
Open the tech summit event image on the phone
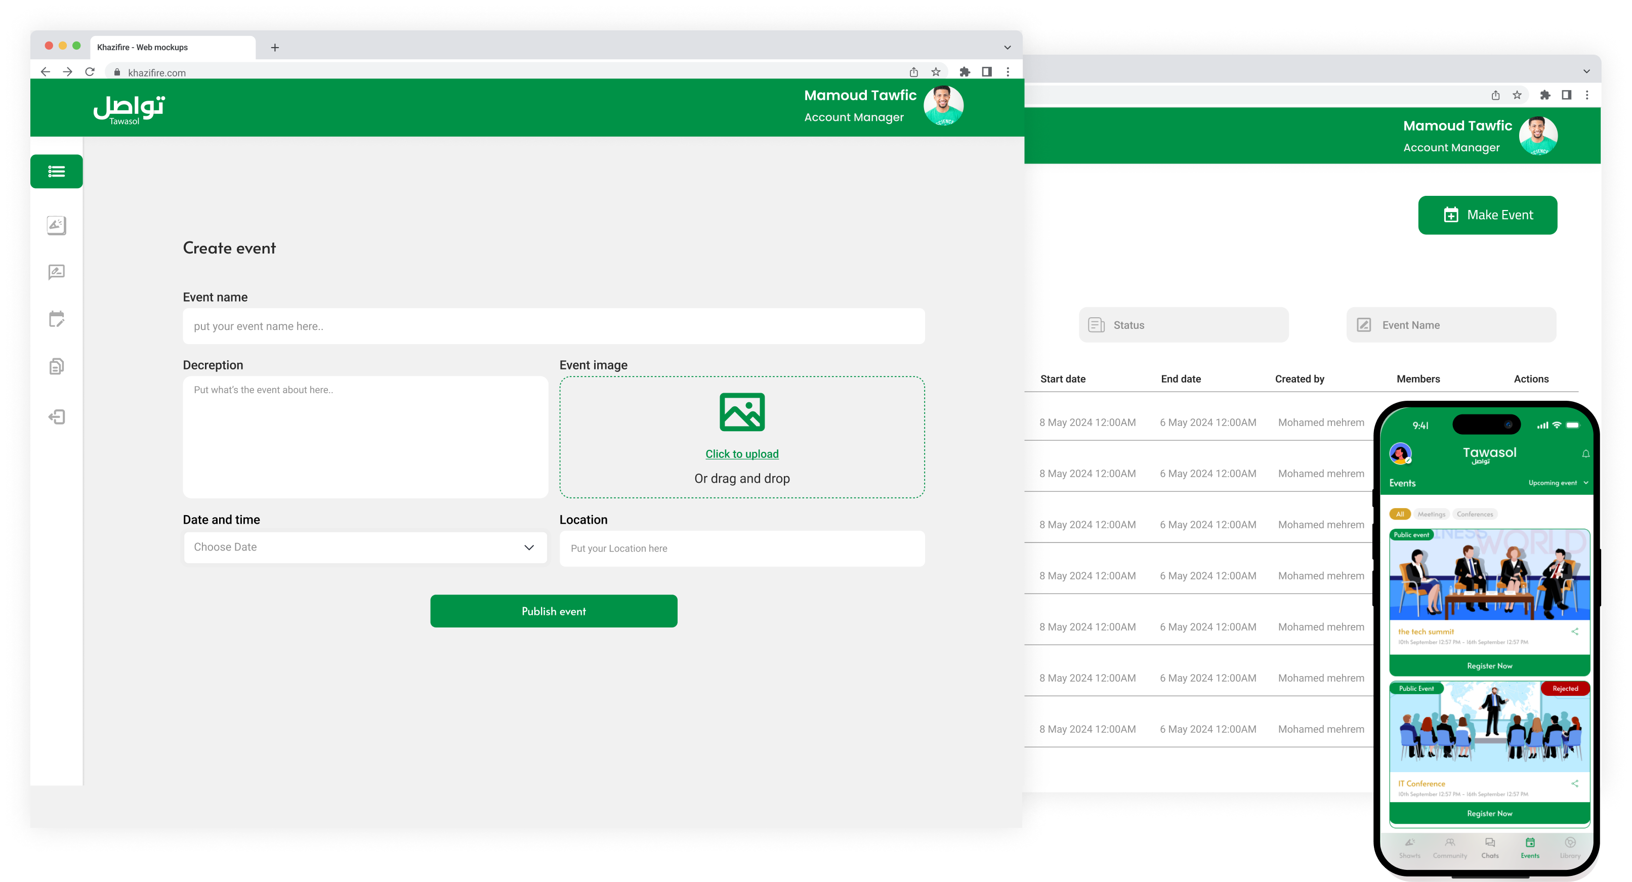tap(1489, 575)
